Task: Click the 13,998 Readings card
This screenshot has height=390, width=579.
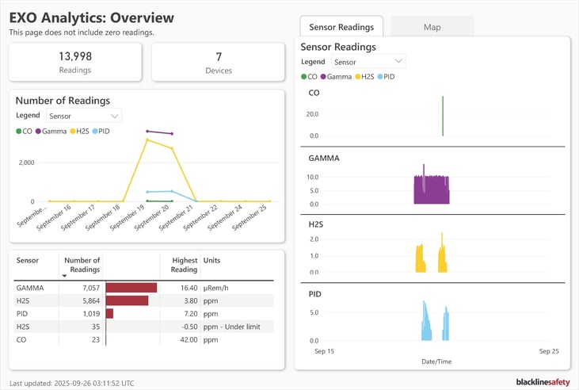Action: [x=75, y=62]
